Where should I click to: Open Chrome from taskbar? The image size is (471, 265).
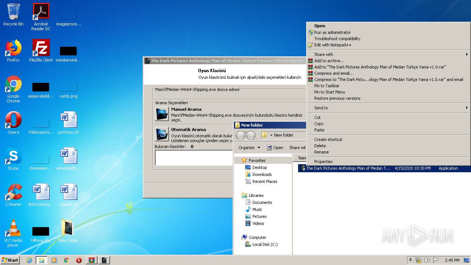point(67,260)
